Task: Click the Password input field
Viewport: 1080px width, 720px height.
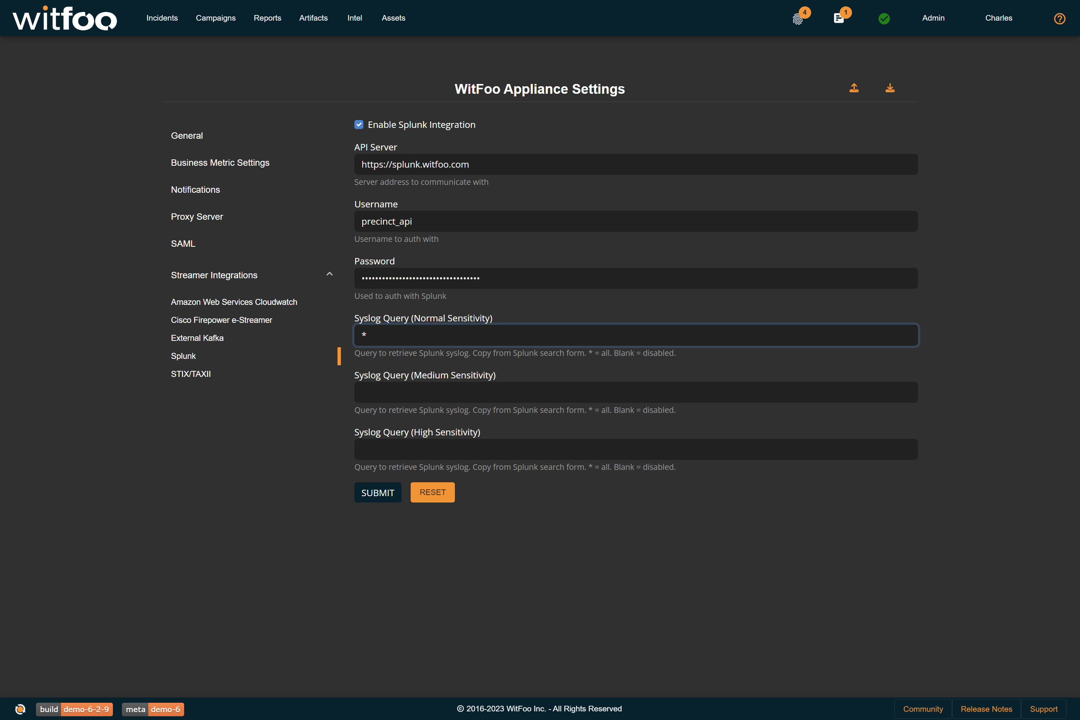Action: pyautogui.click(x=636, y=278)
